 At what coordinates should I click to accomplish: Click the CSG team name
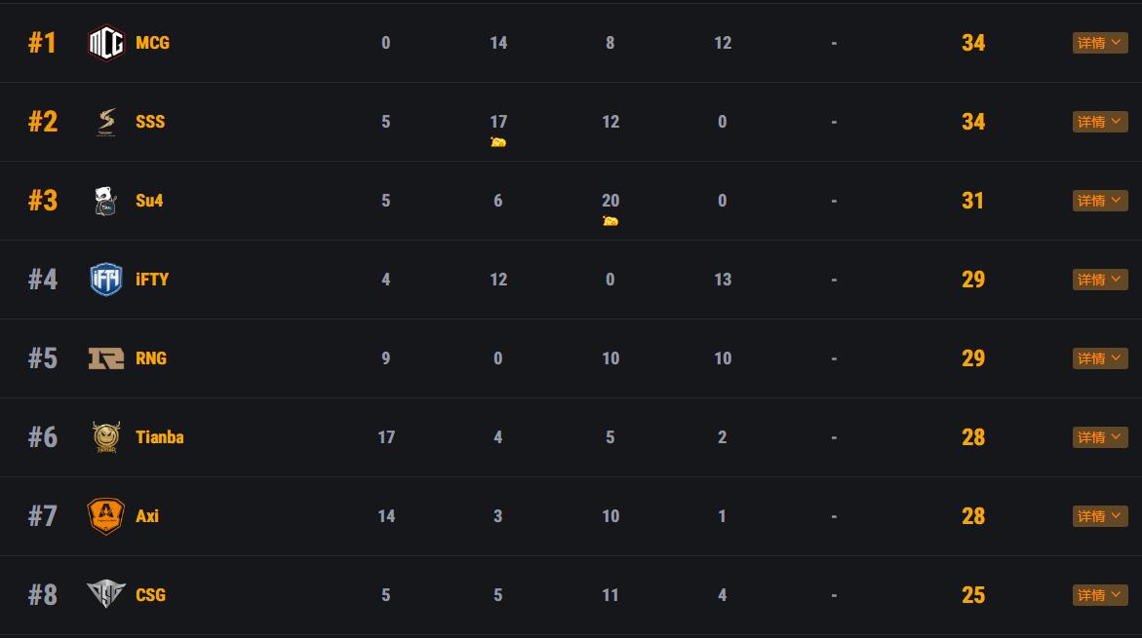(x=150, y=595)
